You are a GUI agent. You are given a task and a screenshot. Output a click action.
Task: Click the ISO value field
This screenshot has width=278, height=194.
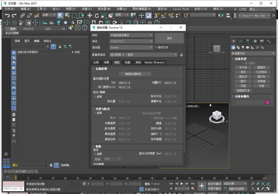123,83
